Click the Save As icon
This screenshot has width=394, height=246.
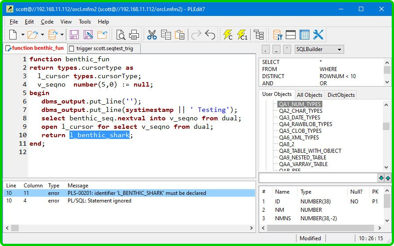[x=88, y=35]
